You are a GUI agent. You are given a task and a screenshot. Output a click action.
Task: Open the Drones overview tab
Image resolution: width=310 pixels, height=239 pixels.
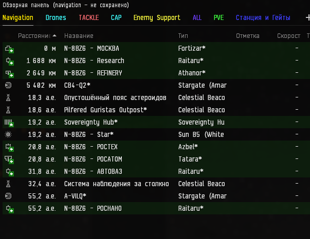click(x=56, y=17)
